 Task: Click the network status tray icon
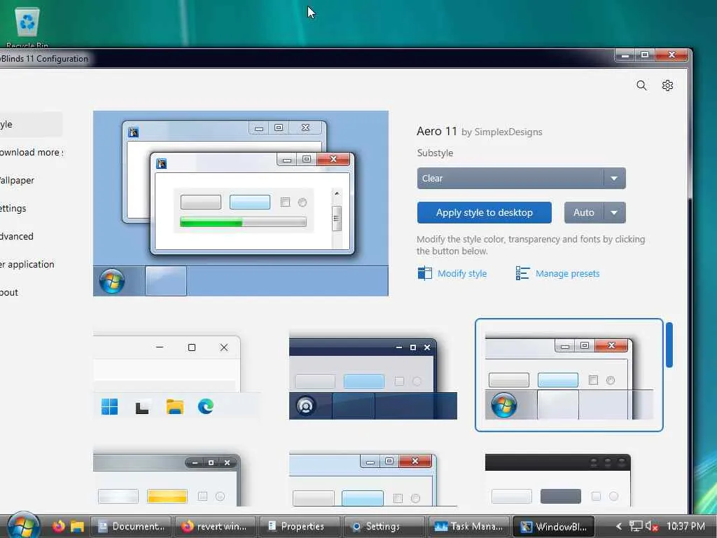point(636,527)
